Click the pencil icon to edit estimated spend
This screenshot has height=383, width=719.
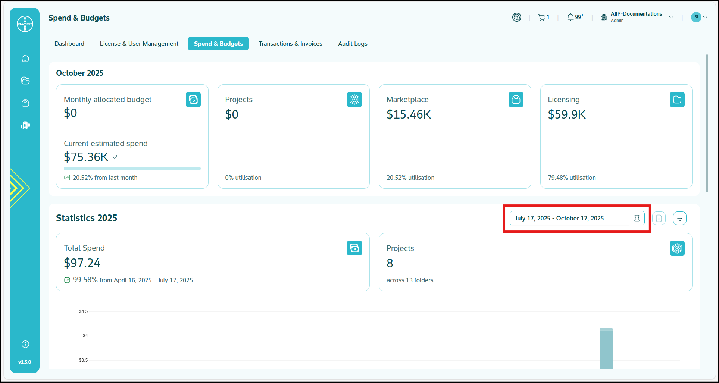pyautogui.click(x=115, y=157)
